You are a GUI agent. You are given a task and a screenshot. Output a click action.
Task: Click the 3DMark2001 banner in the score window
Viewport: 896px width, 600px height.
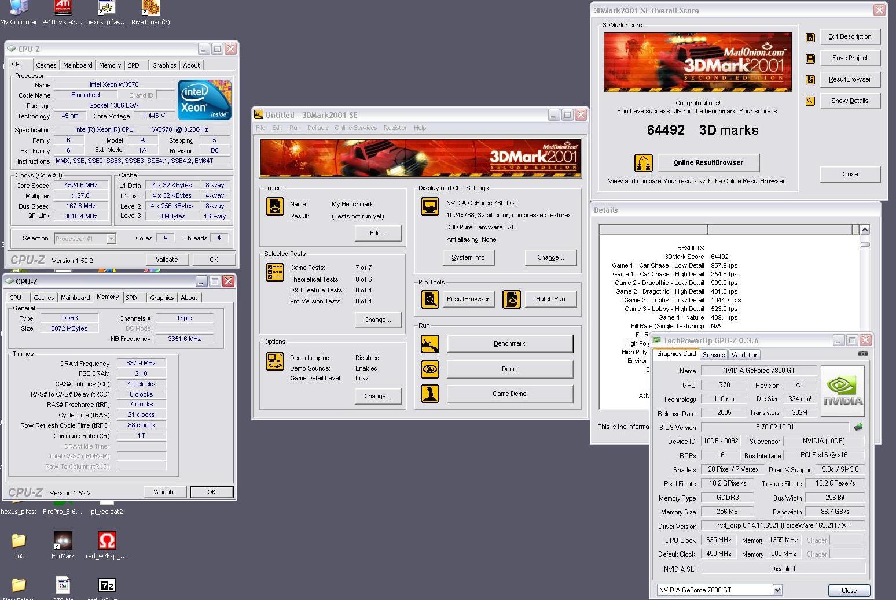pos(697,62)
